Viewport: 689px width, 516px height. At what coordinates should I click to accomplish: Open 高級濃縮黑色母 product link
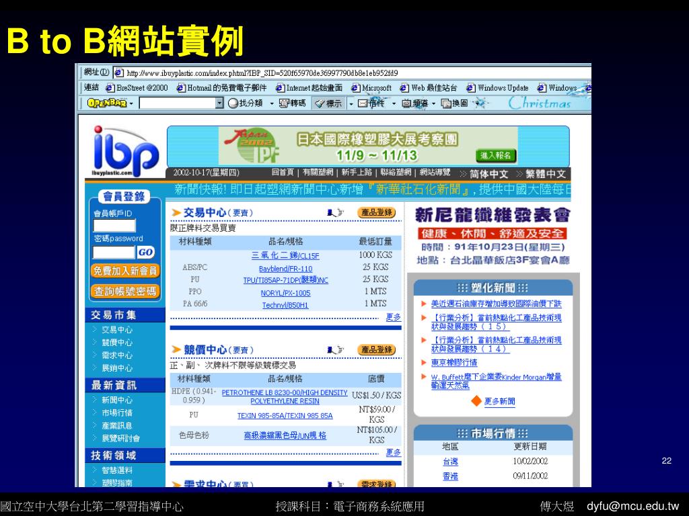tap(285, 435)
